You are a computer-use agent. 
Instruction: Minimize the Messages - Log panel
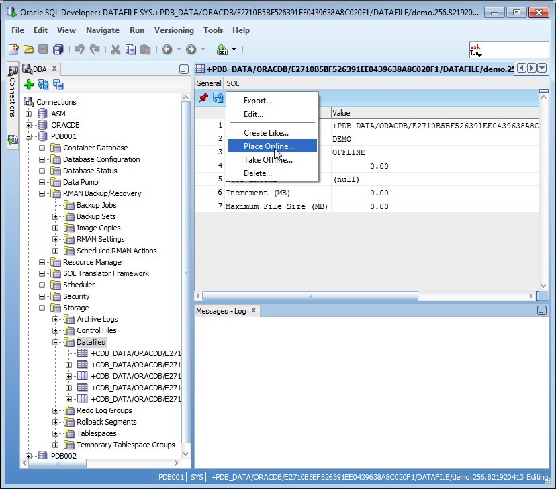[541, 311]
